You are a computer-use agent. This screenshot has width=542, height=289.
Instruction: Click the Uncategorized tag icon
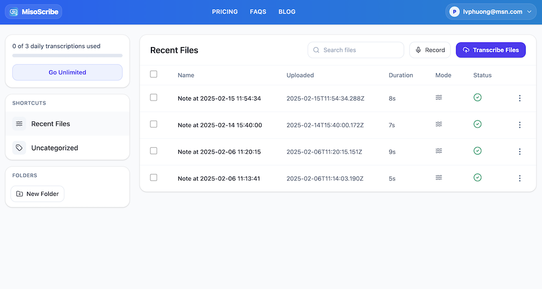click(x=19, y=148)
